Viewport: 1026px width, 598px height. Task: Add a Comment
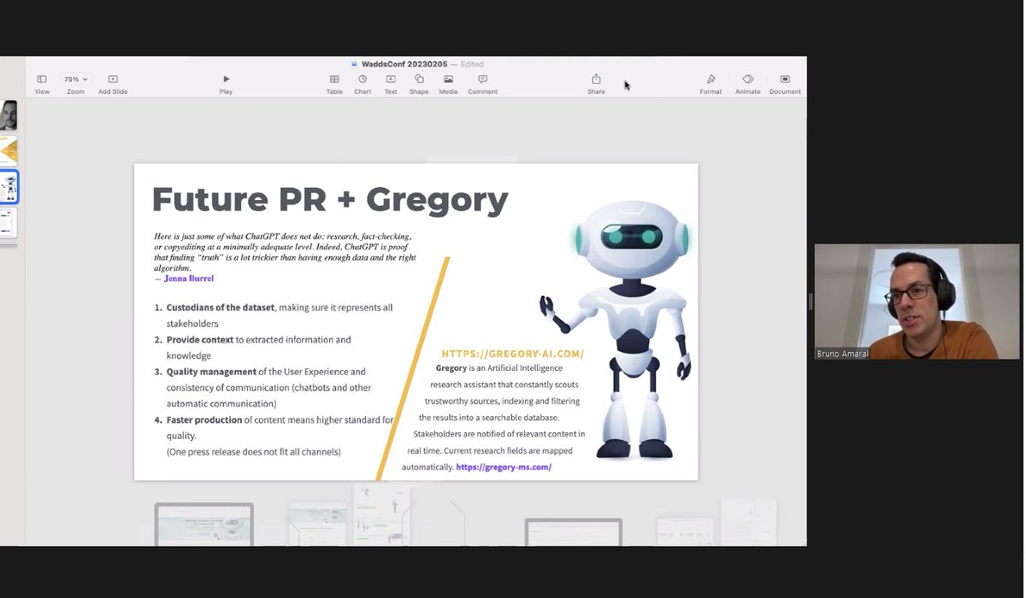point(482,84)
